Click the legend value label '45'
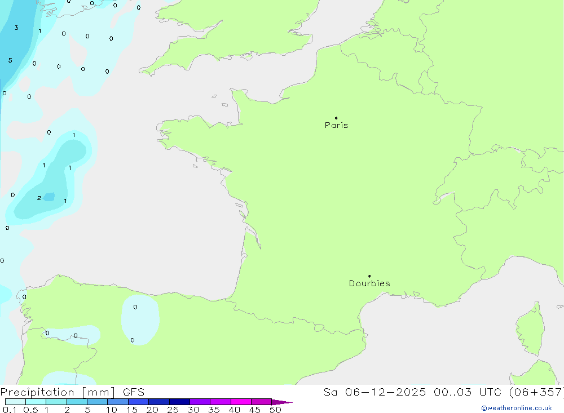Viewport: 564px width, 413px height. pyautogui.click(x=255, y=410)
